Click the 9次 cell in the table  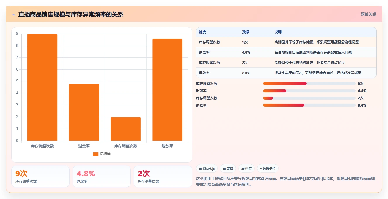tap(245, 42)
